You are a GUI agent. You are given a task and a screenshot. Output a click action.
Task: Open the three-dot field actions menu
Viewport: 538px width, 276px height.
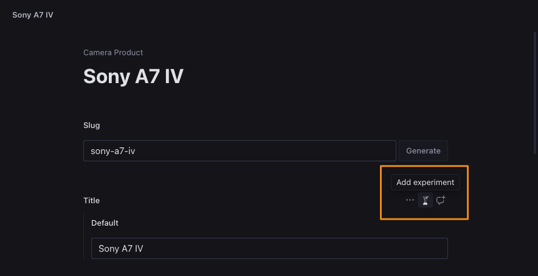pyautogui.click(x=410, y=200)
